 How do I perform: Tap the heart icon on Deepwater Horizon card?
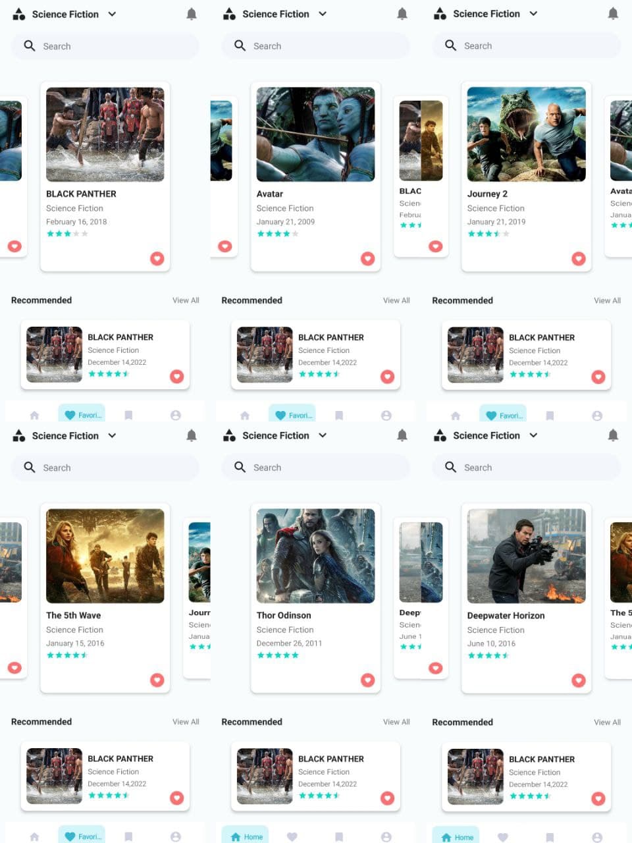579,680
